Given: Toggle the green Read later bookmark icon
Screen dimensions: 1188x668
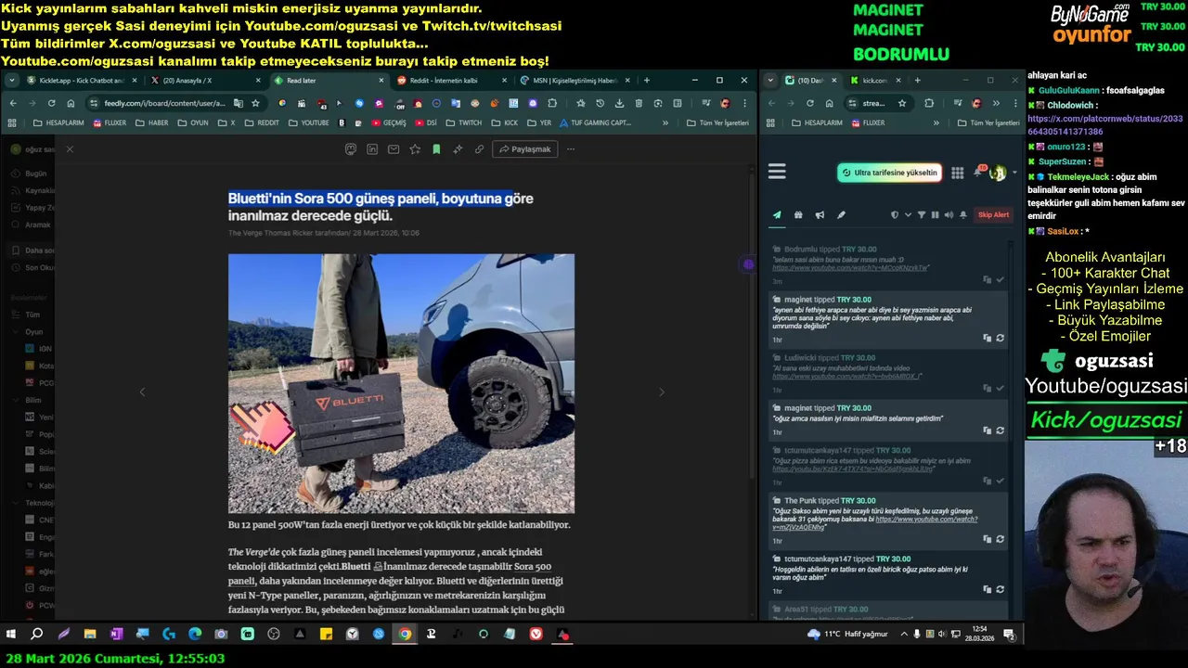Looking at the screenshot, I should pos(436,148).
